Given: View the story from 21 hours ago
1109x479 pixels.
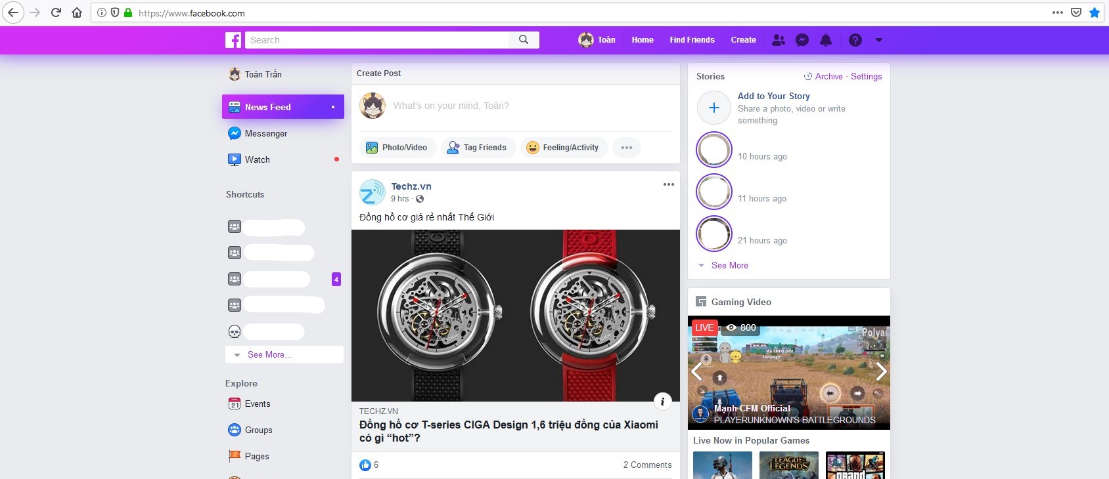Looking at the screenshot, I should point(714,234).
